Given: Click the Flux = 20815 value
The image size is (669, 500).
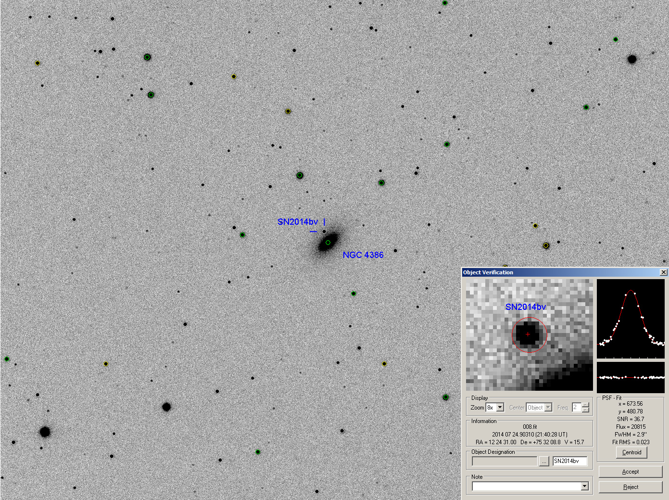Looking at the screenshot, I should [631, 427].
